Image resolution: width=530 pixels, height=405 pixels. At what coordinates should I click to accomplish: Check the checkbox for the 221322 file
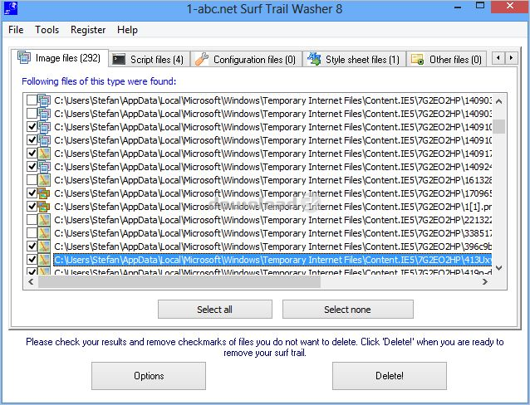(32, 220)
